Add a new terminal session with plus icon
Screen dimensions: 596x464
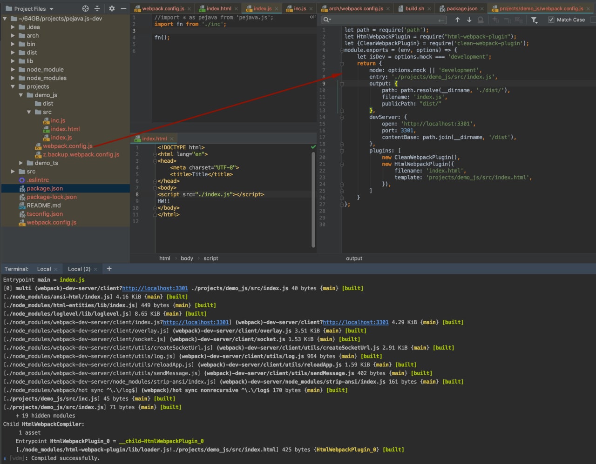pos(109,269)
